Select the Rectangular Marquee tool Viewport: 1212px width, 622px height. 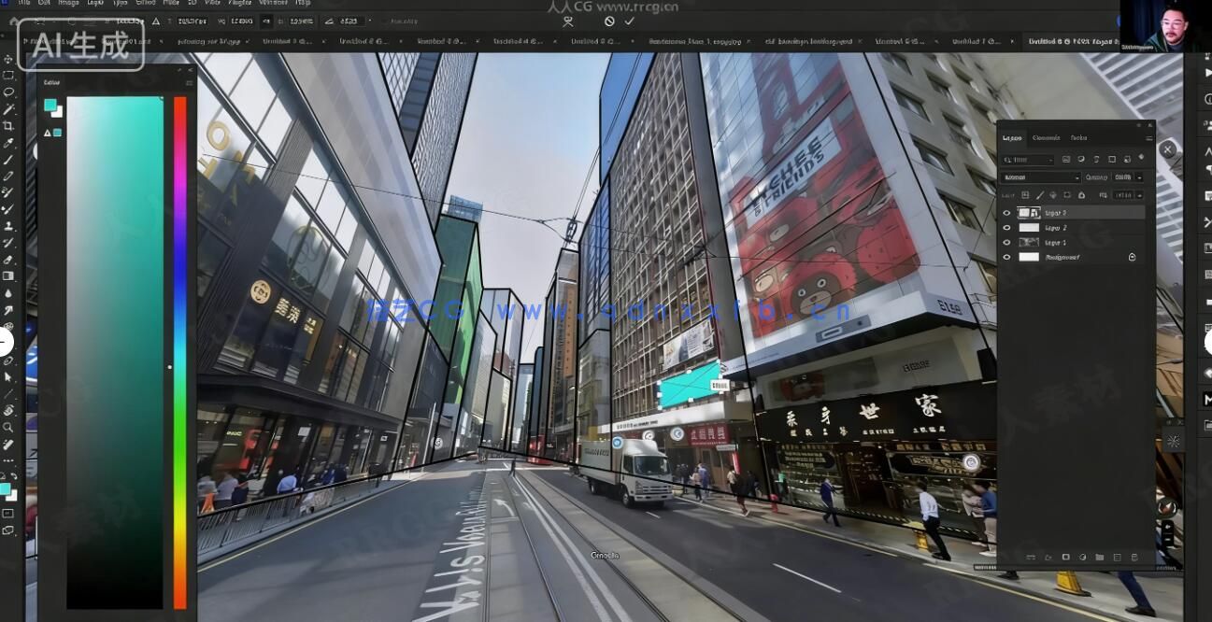point(8,76)
